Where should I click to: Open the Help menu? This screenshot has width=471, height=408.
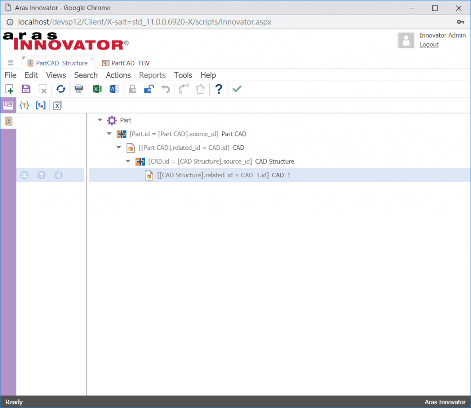[x=208, y=75]
